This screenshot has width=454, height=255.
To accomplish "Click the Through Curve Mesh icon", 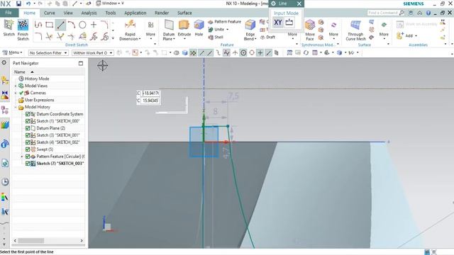I will pyautogui.click(x=355, y=25).
